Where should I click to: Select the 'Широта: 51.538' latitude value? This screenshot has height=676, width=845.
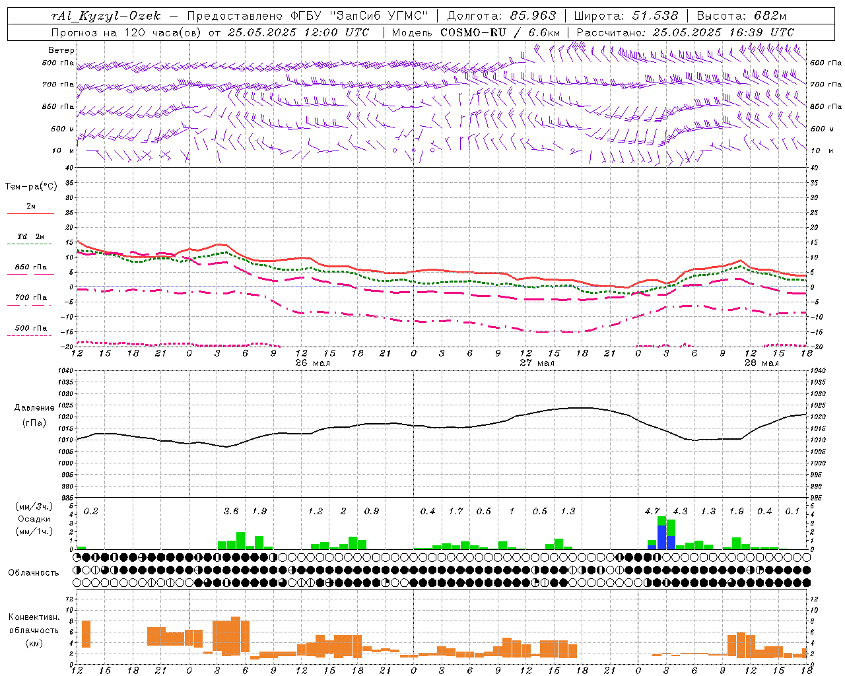626,16
